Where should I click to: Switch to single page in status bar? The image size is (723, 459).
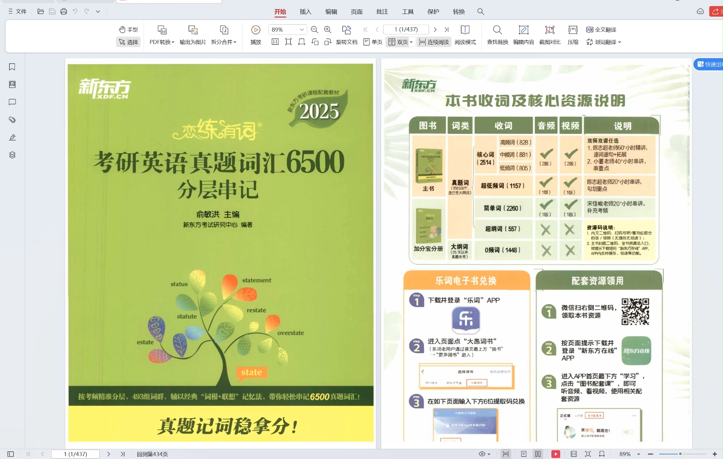coord(523,454)
